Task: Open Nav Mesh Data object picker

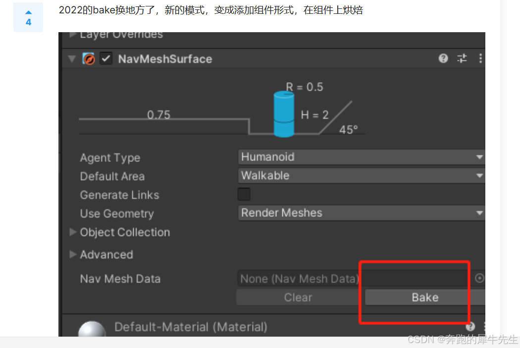Action: (479, 278)
